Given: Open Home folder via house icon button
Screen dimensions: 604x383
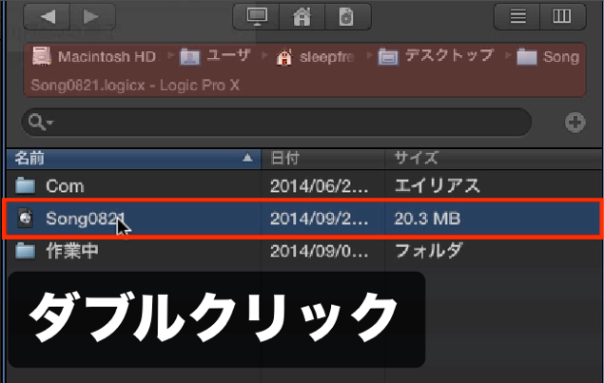Looking at the screenshot, I should pyautogui.click(x=302, y=16).
